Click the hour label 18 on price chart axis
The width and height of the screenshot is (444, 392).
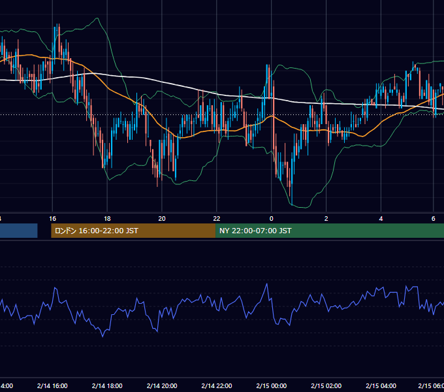[107, 219]
